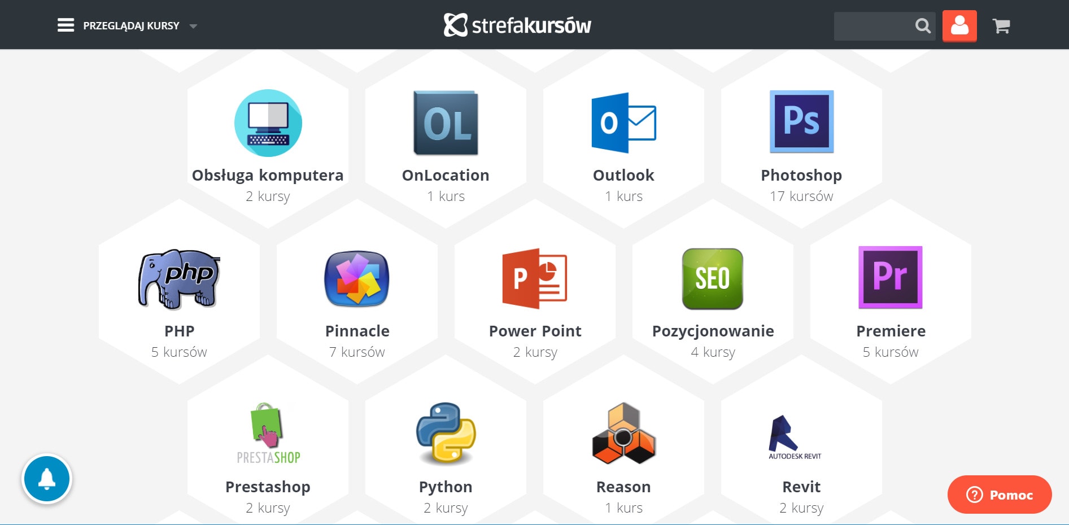Screen dimensions: 1069x525
Task: Click the '7 kursów' text under Pinnacle
Action: (x=357, y=352)
